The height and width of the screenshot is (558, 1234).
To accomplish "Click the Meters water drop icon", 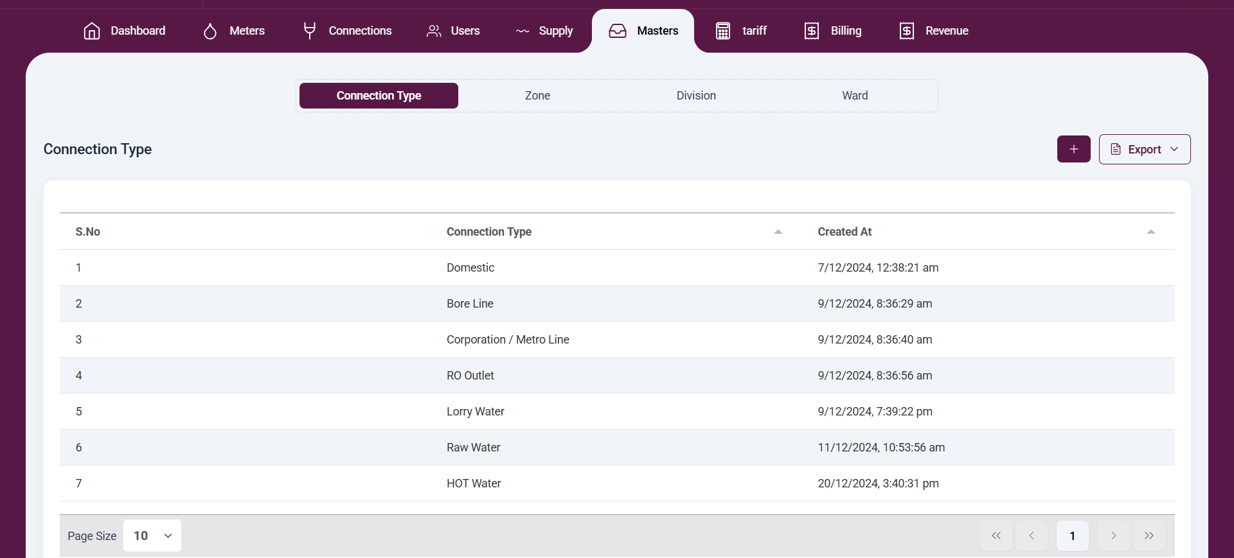I will pyautogui.click(x=210, y=31).
